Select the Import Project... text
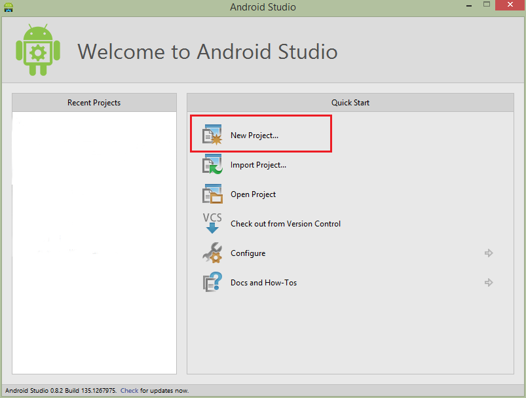Viewport: 526px width, 398px height. [x=258, y=165]
